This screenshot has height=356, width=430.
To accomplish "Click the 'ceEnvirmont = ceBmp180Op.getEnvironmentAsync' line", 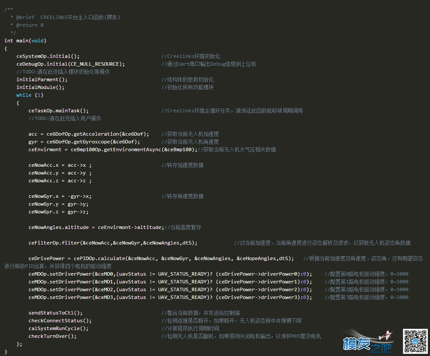I will [x=113, y=150].
